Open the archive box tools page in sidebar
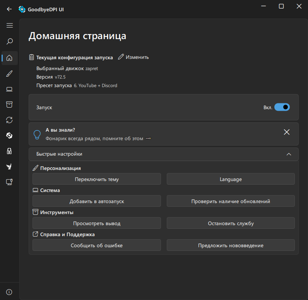 [10, 105]
